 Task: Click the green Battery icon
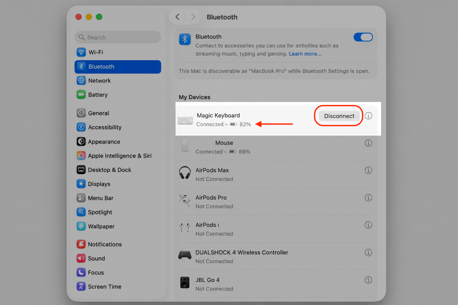click(x=81, y=95)
